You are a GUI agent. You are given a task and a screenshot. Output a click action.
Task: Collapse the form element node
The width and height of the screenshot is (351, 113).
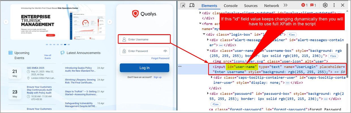point(200,24)
